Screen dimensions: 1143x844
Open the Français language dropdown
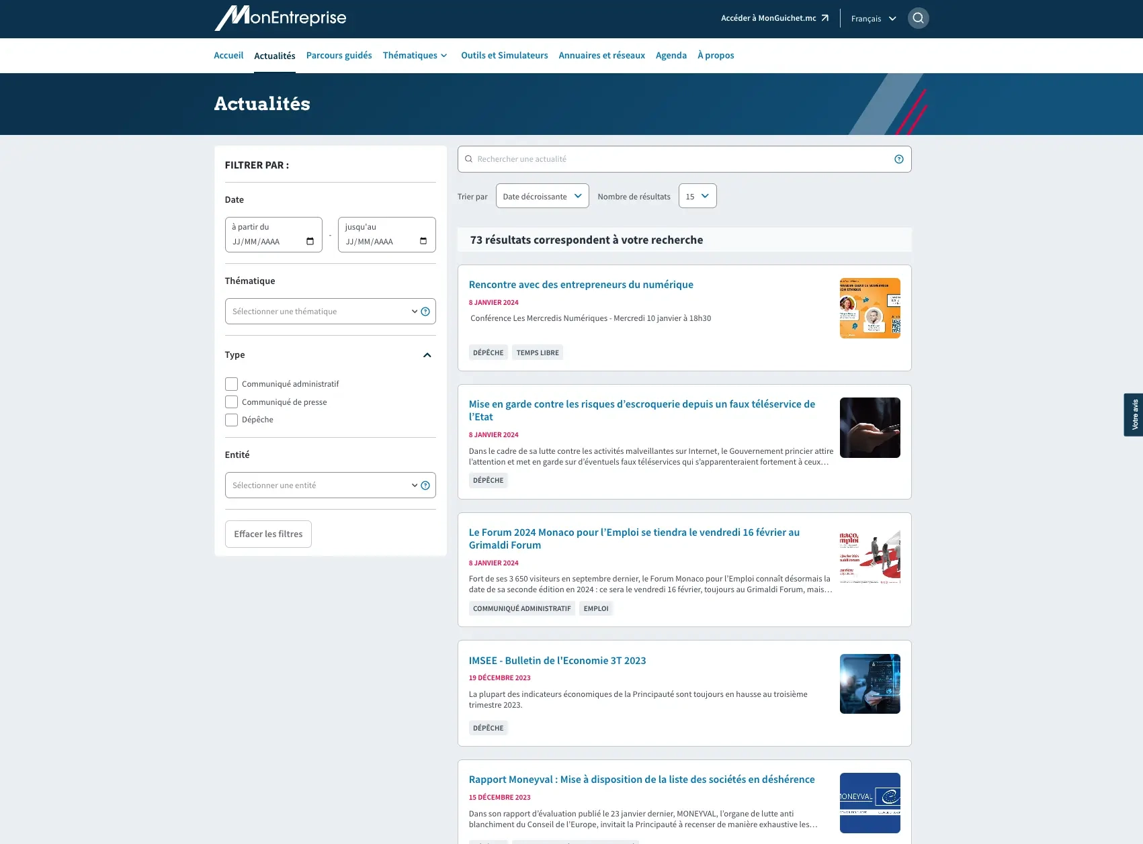874,19
